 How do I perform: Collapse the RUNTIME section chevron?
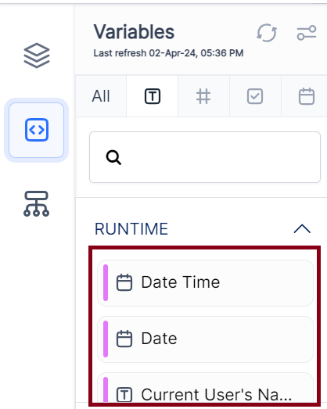point(302,229)
